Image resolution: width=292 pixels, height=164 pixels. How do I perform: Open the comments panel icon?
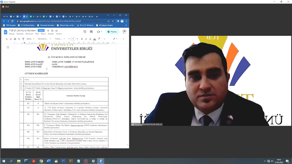click(91, 32)
